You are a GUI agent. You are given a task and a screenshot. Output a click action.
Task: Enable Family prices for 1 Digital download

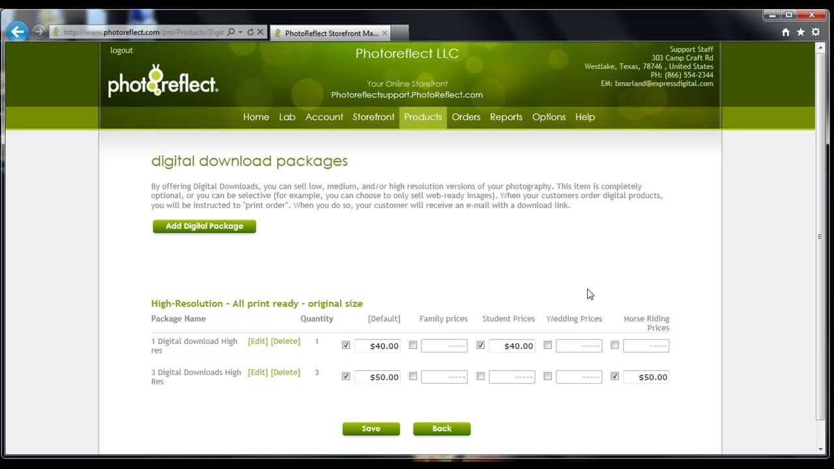coord(413,345)
